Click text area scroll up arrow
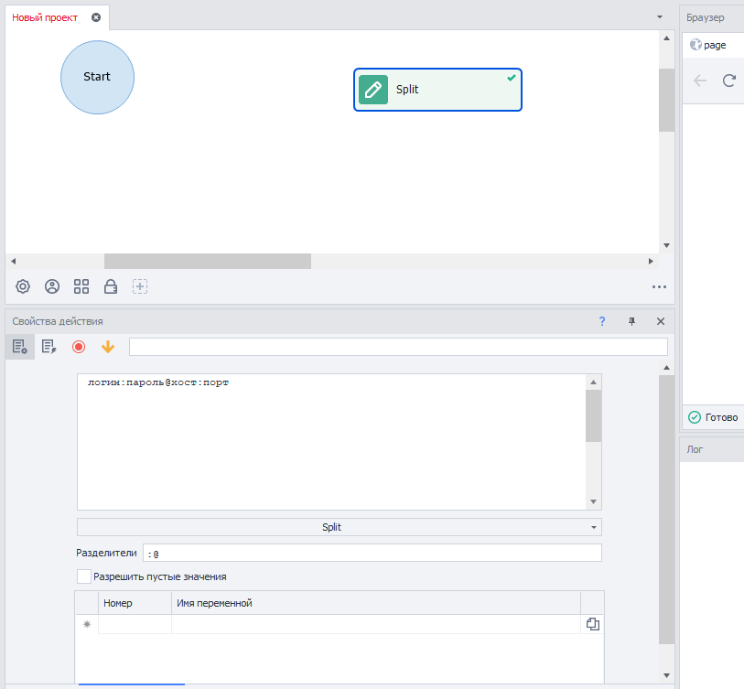The image size is (744, 689). tap(593, 382)
